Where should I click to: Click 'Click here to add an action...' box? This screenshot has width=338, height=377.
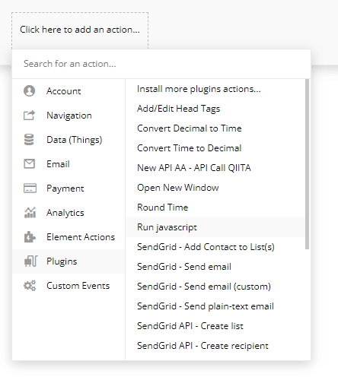(x=80, y=30)
